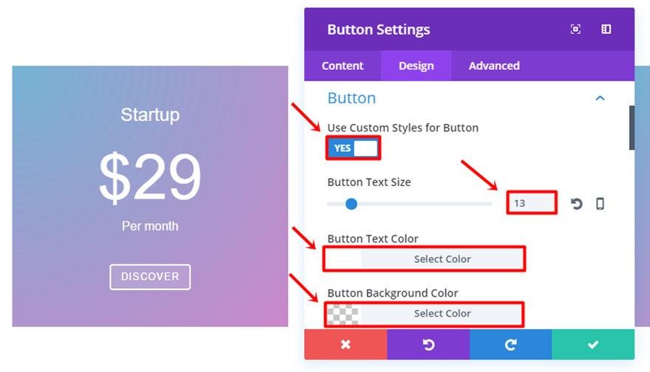
Task: Click the expand modal fullscreen icon
Action: (x=575, y=30)
